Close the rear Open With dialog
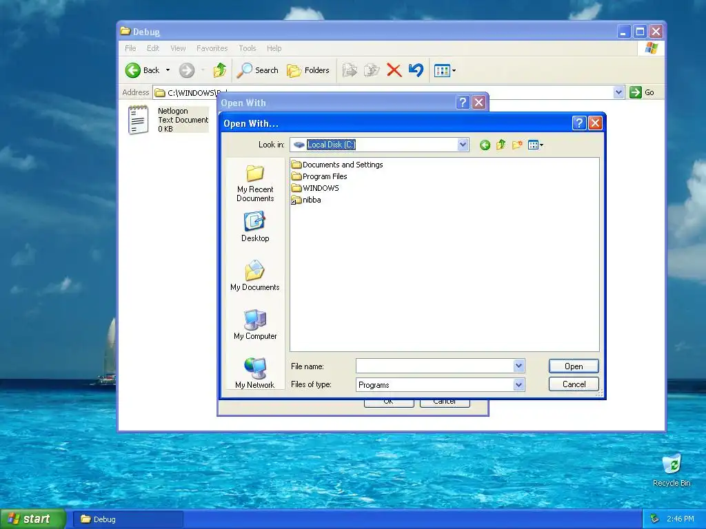 click(478, 103)
